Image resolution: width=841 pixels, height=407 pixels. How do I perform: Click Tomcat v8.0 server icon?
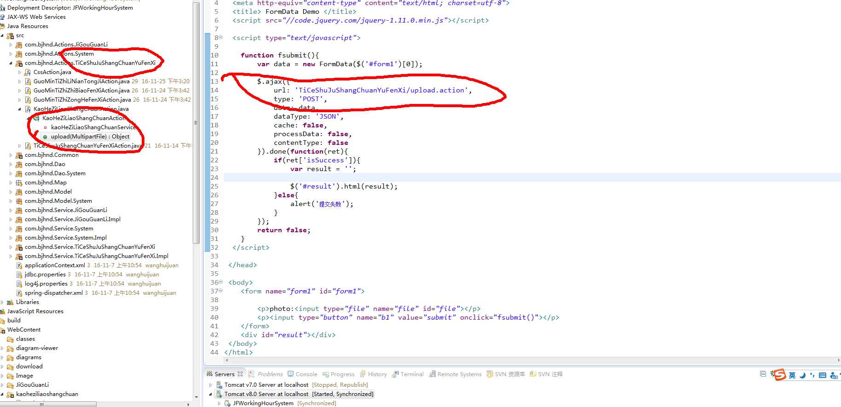click(219, 394)
